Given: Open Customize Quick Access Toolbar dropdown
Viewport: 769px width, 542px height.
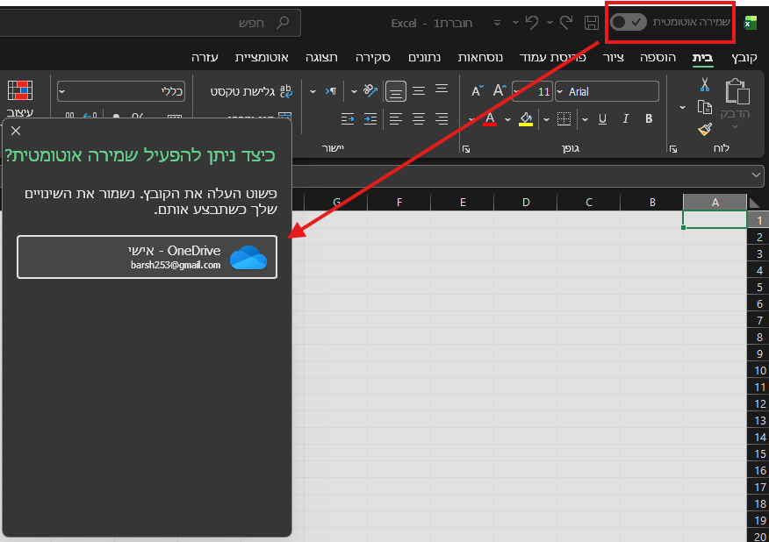Looking at the screenshot, I should [x=497, y=23].
